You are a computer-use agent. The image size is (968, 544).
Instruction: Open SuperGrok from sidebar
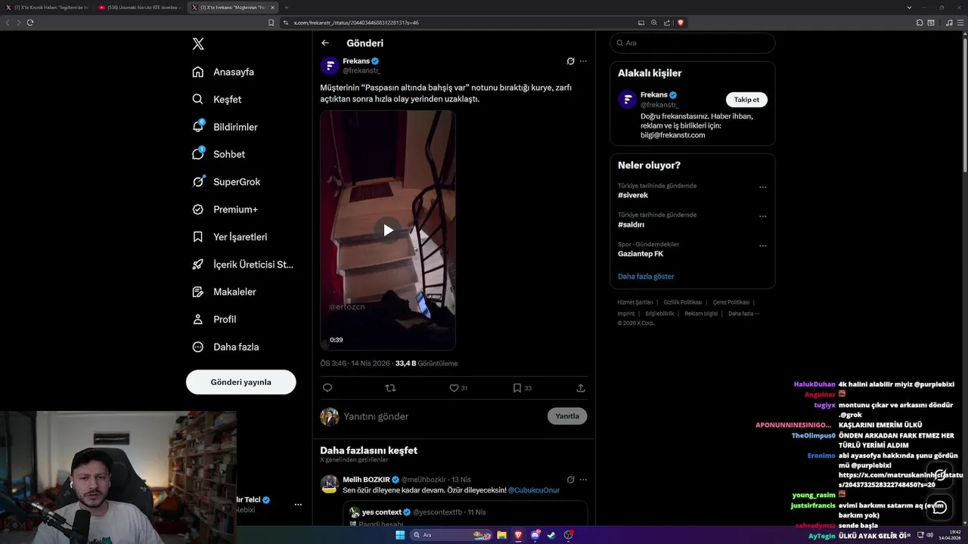click(226, 181)
